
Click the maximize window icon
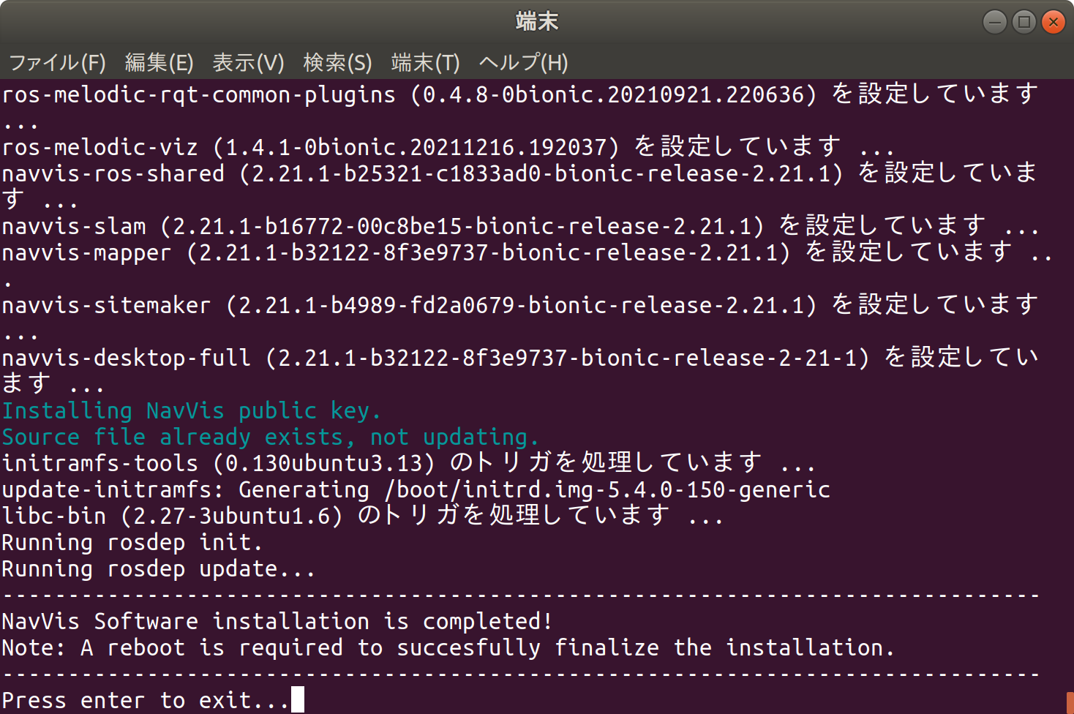1024,22
